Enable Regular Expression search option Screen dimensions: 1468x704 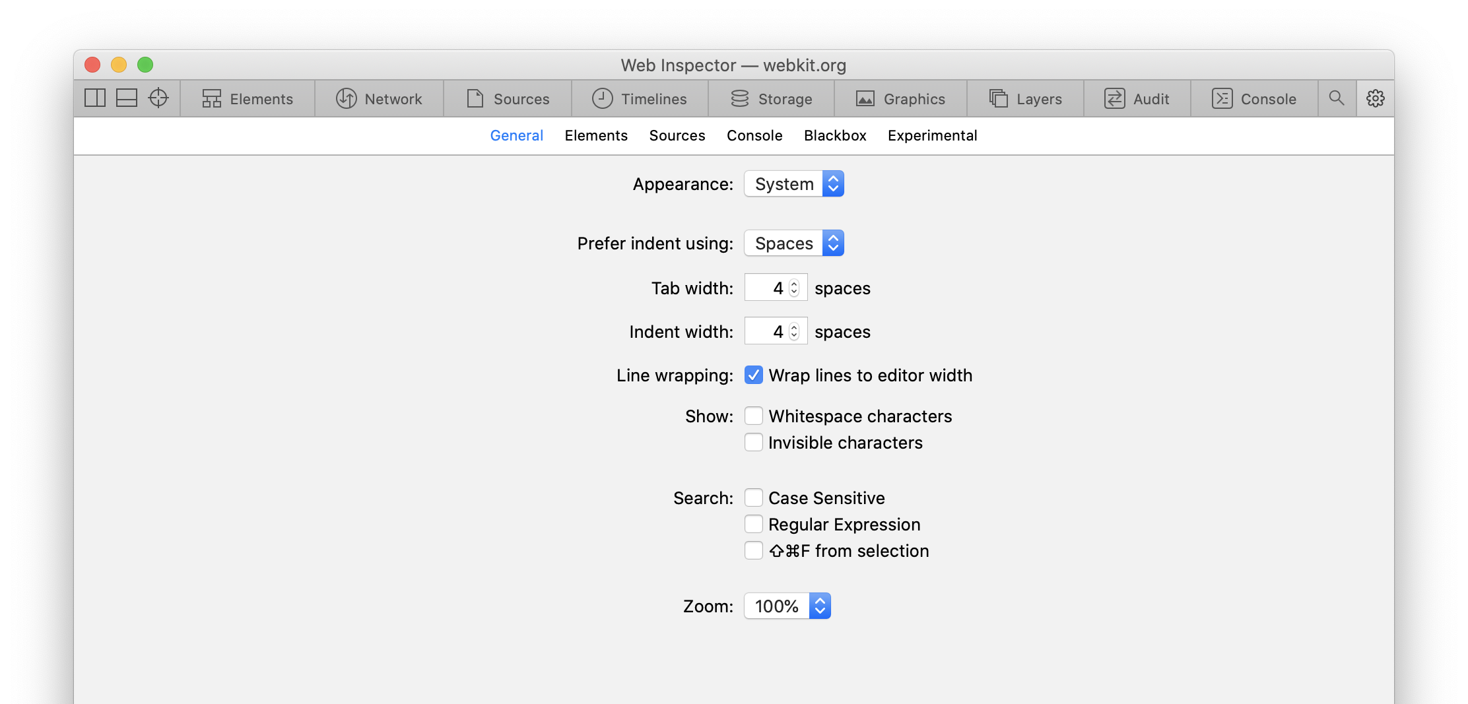coord(754,525)
